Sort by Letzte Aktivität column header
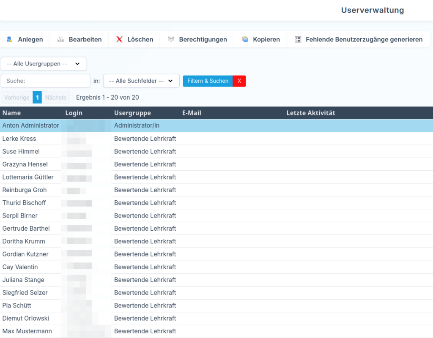Image resolution: width=433 pixels, height=338 pixels. coord(310,113)
